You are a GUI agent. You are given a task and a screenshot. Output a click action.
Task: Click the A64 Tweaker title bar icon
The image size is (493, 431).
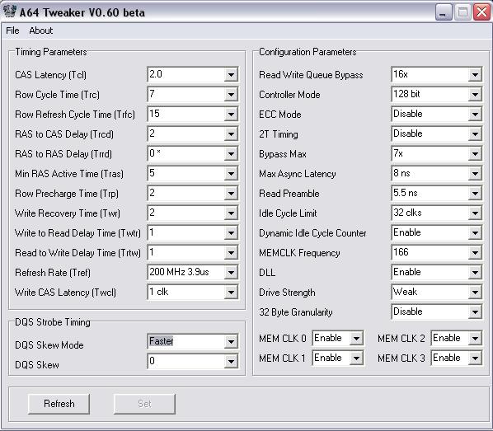[x=9, y=12]
